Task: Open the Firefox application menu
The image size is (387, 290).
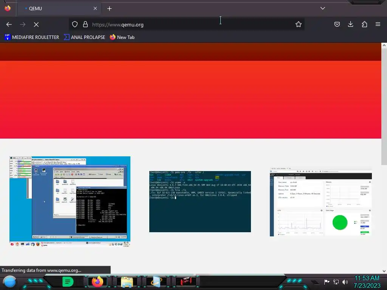Action: (x=378, y=24)
